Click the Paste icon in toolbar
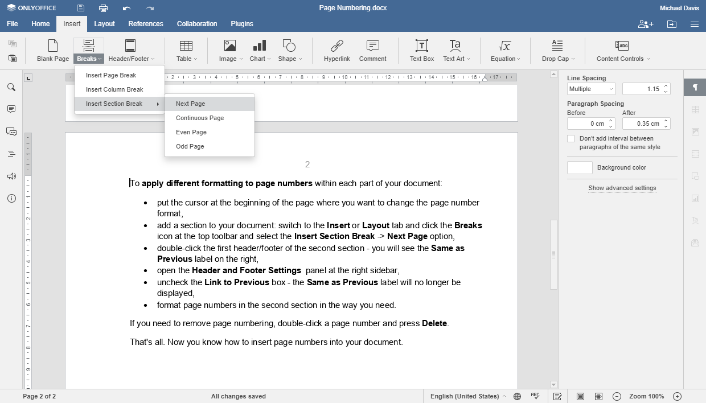The height and width of the screenshot is (403, 706). 13,58
